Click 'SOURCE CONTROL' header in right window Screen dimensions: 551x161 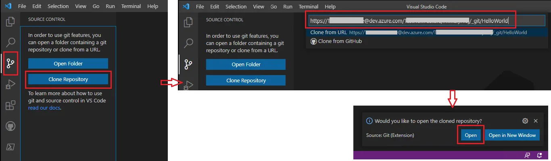225,20
